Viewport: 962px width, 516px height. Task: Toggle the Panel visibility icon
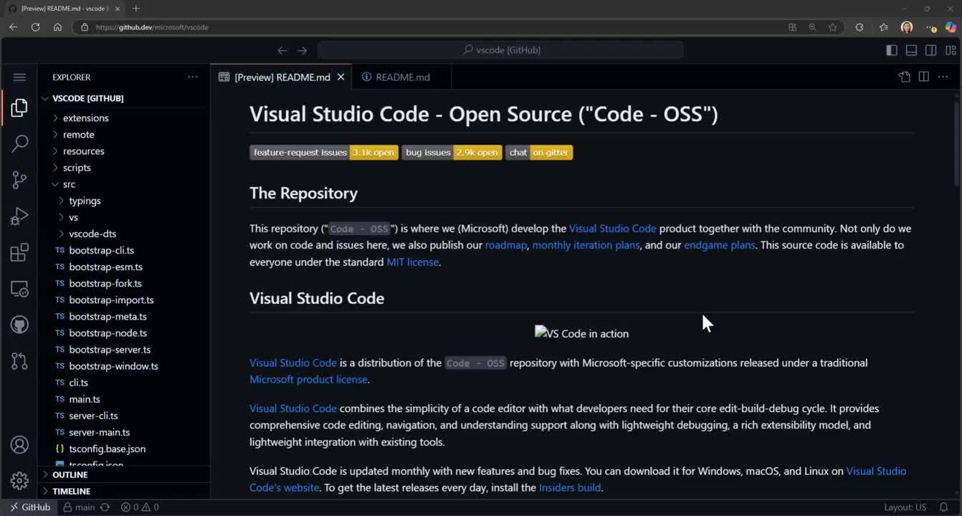[x=911, y=50]
